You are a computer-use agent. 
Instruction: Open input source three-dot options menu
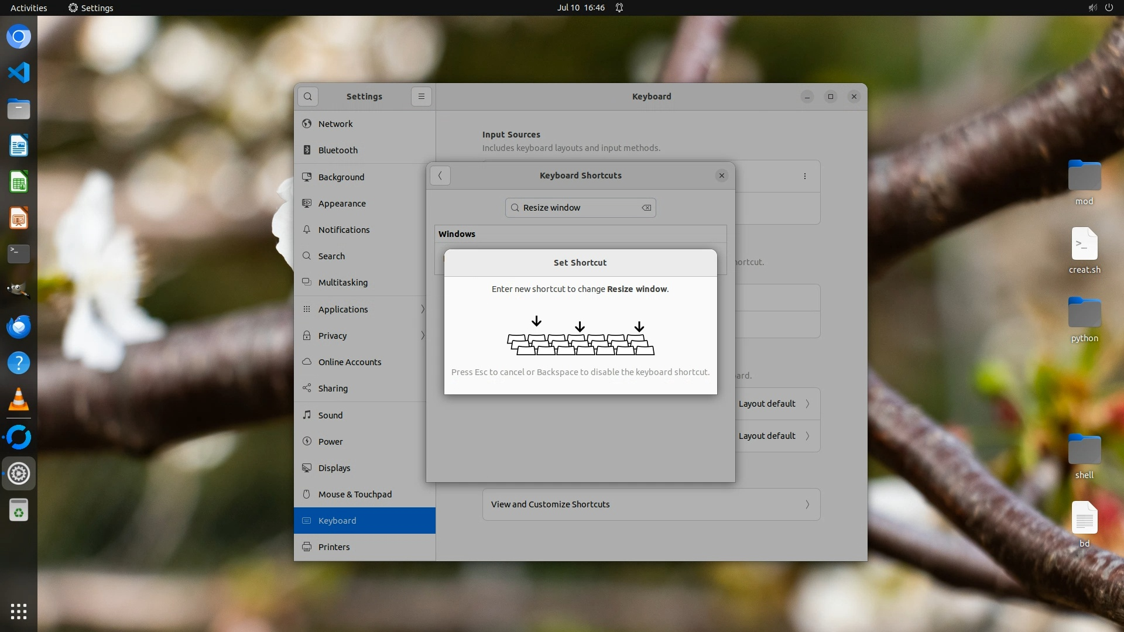coord(805,176)
